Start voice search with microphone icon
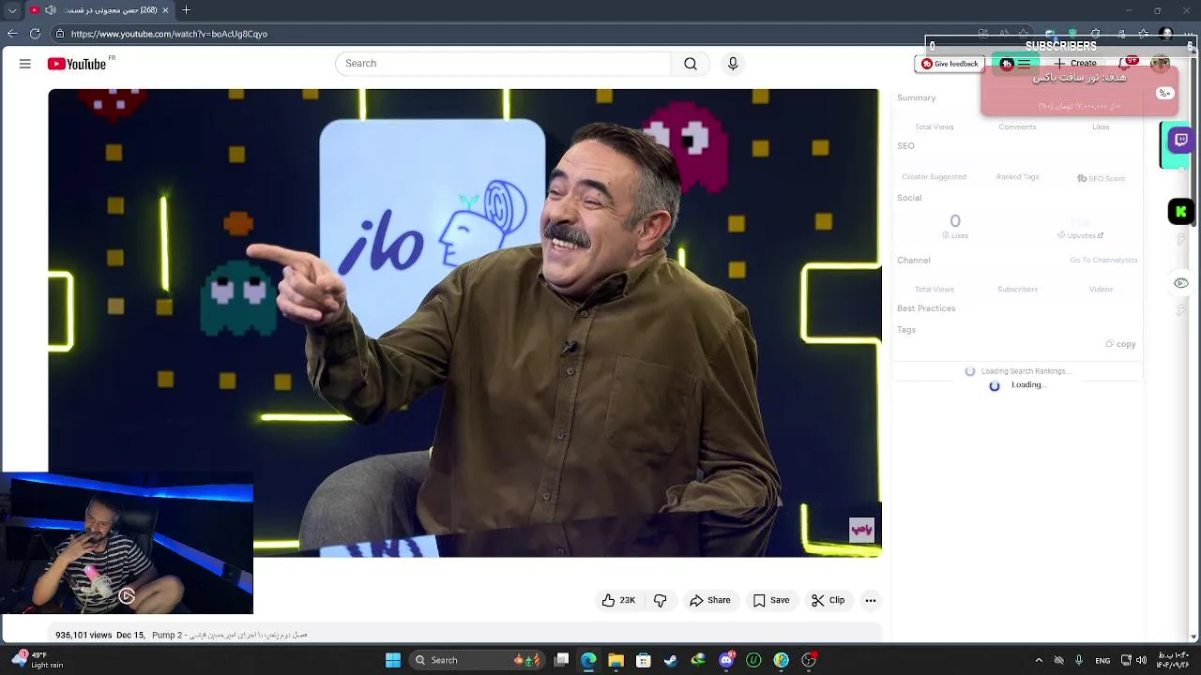This screenshot has height=675, width=1201. [733, 64]
